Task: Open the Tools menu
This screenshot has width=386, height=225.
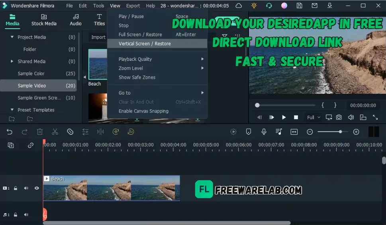Action: tap(98, 6)
